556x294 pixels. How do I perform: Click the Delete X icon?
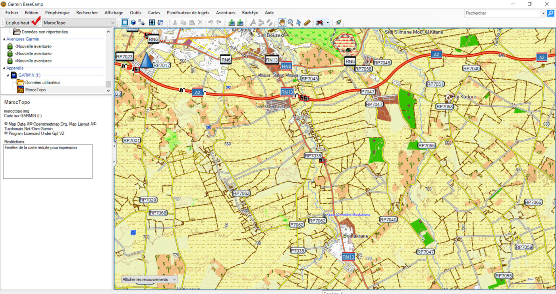point(200,23)
